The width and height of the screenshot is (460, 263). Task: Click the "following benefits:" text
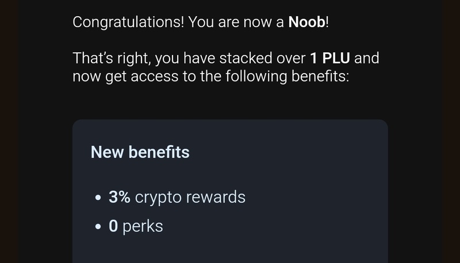coord(272,76)
